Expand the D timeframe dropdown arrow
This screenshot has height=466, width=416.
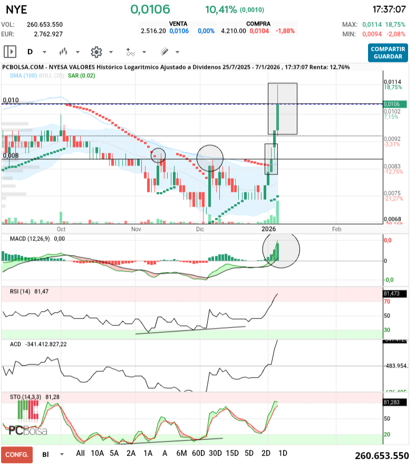pos(44,52)
